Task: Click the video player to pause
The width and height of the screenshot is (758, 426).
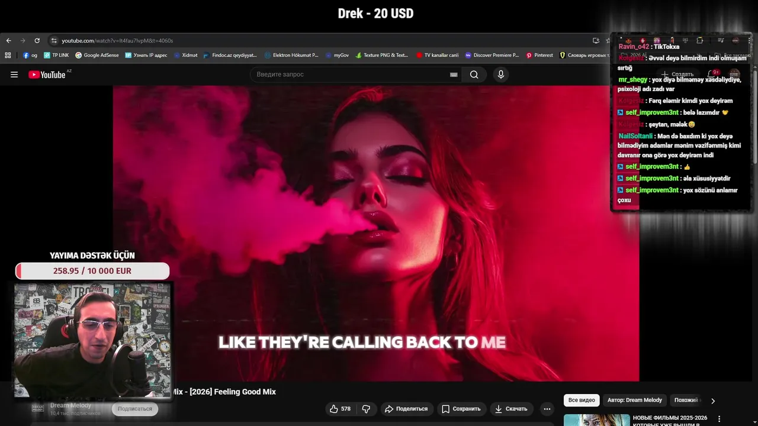Action: [x=376, y=233]
